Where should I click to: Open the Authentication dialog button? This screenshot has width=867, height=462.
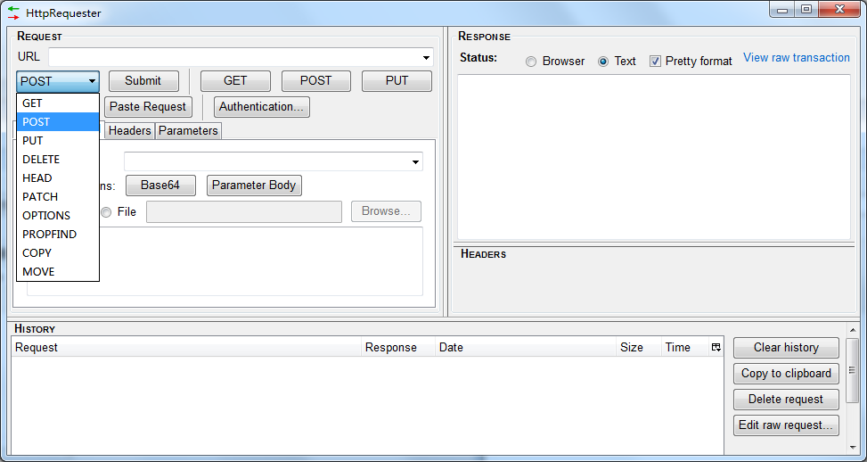(x=261, y=107)
